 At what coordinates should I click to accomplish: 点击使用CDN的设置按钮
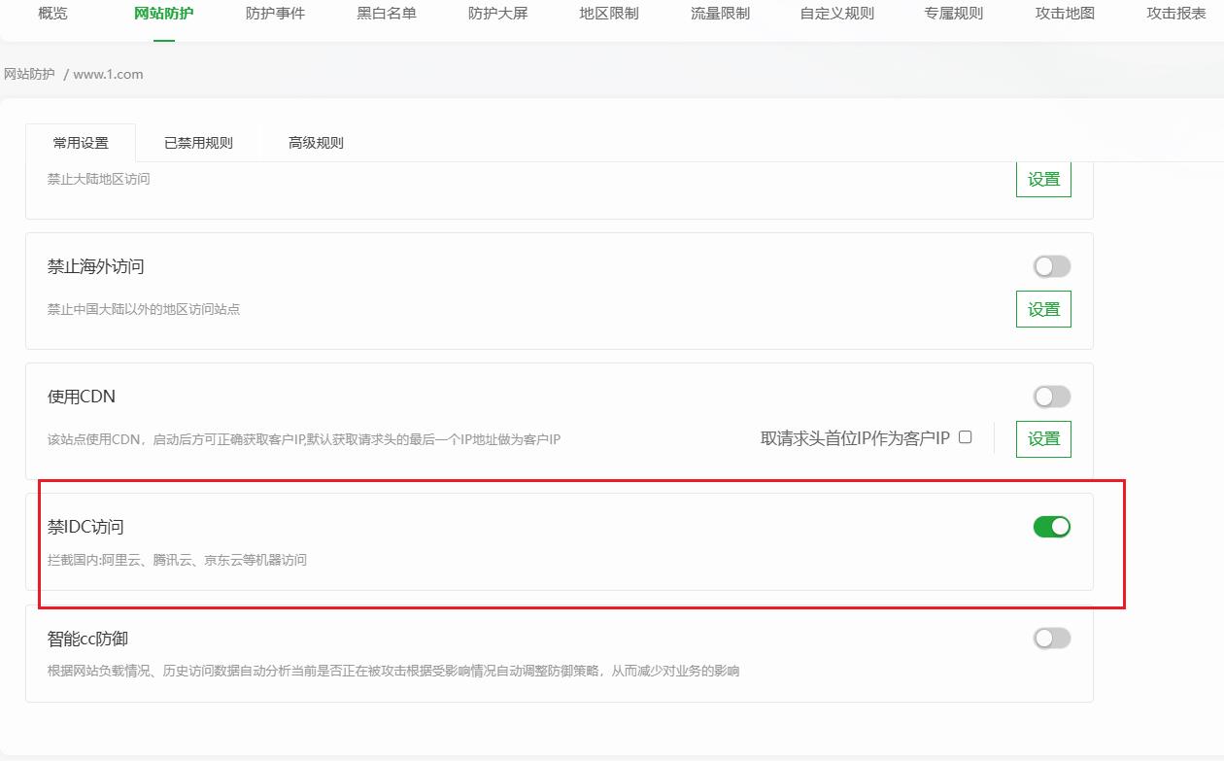coord(1043,439)
